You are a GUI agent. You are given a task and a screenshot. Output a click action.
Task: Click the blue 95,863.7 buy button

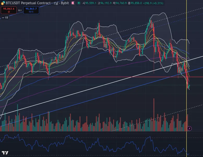[x=31, y=10]
